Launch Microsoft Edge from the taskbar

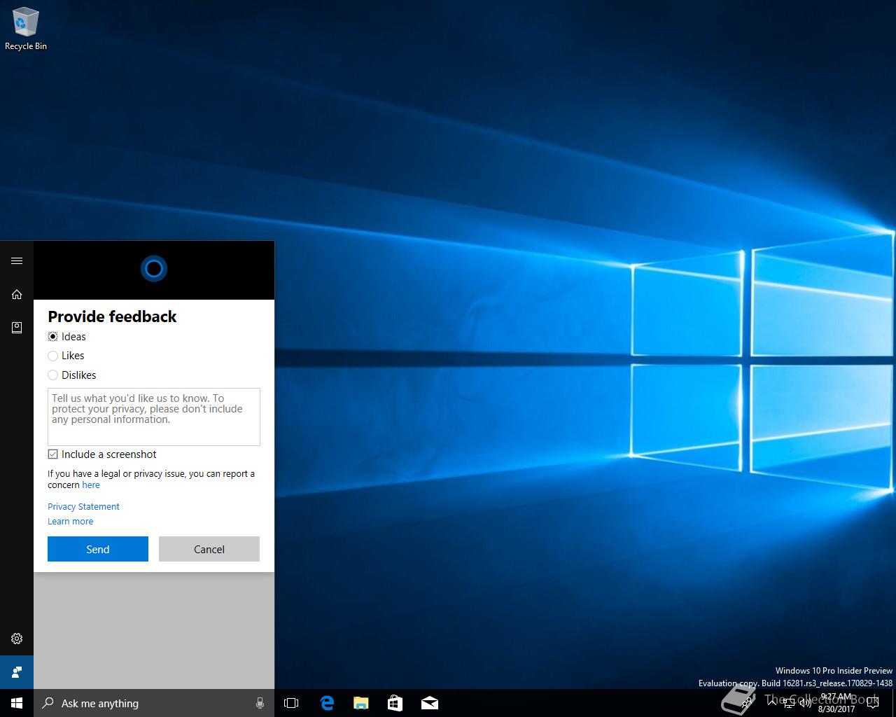(x=327, y=703)
